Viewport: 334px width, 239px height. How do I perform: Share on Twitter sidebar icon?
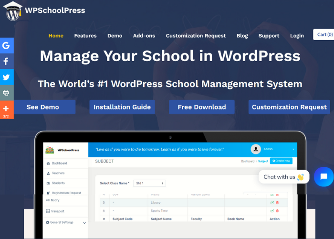6,77
